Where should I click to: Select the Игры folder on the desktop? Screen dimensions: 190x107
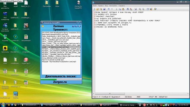pos(57,4)
